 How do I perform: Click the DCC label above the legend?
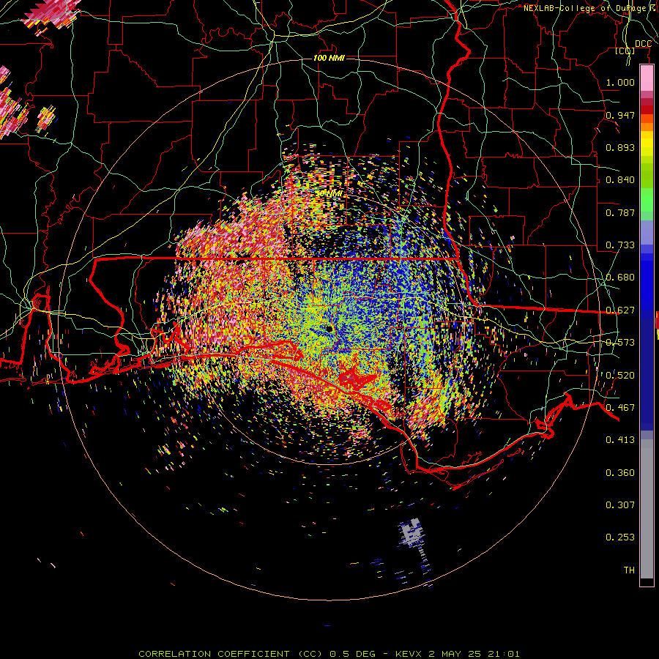(x=643, y=44)
